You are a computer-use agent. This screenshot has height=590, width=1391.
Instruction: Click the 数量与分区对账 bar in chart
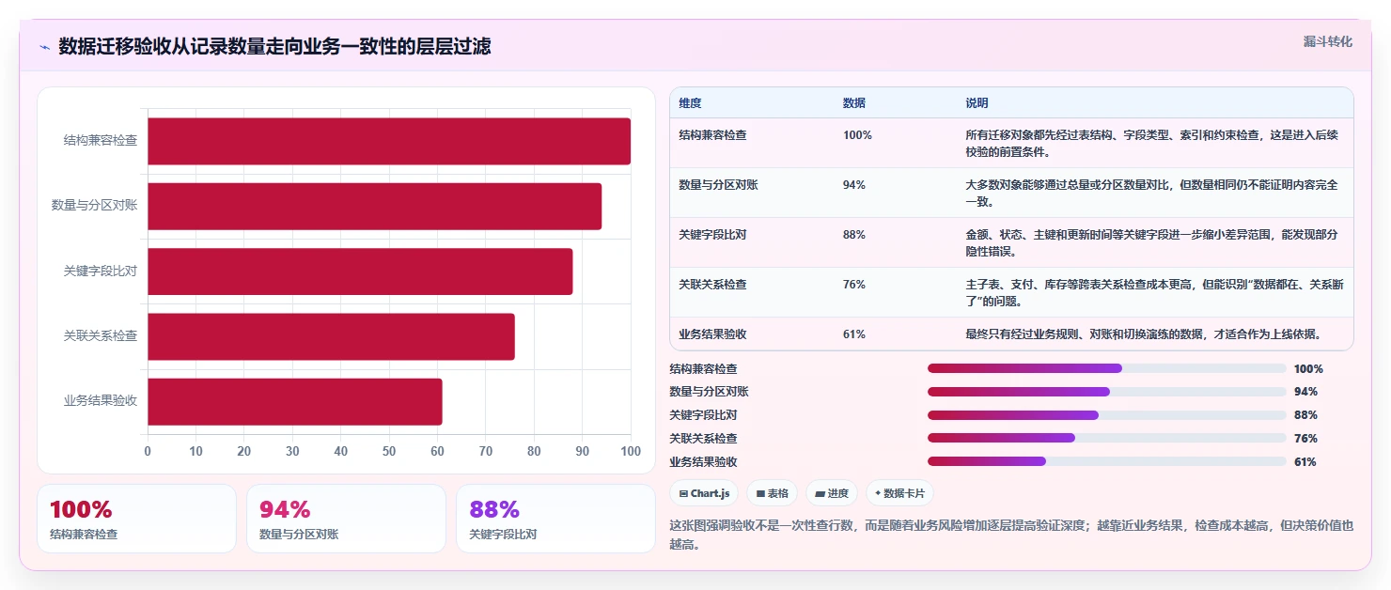[374, 207]
